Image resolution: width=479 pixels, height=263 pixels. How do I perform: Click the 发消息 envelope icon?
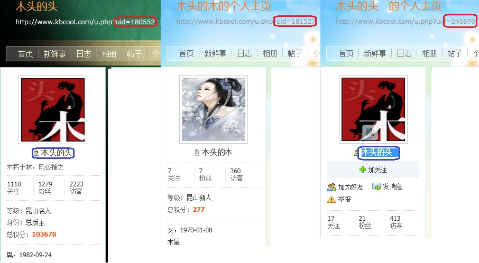click(x=376, y=186)
